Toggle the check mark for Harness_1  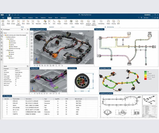tap(27, 39)
